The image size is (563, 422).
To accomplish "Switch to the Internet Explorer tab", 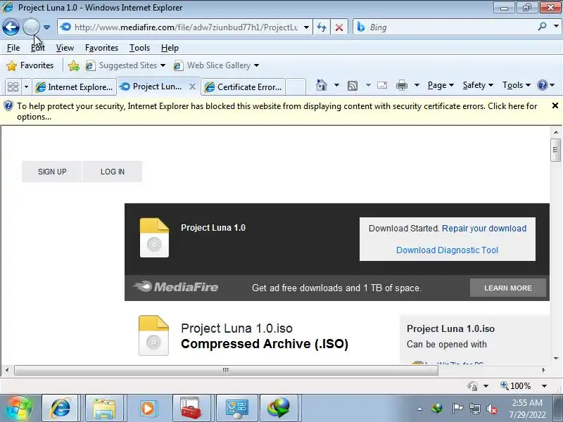I will pyautogui.click(x=75, y=87).
